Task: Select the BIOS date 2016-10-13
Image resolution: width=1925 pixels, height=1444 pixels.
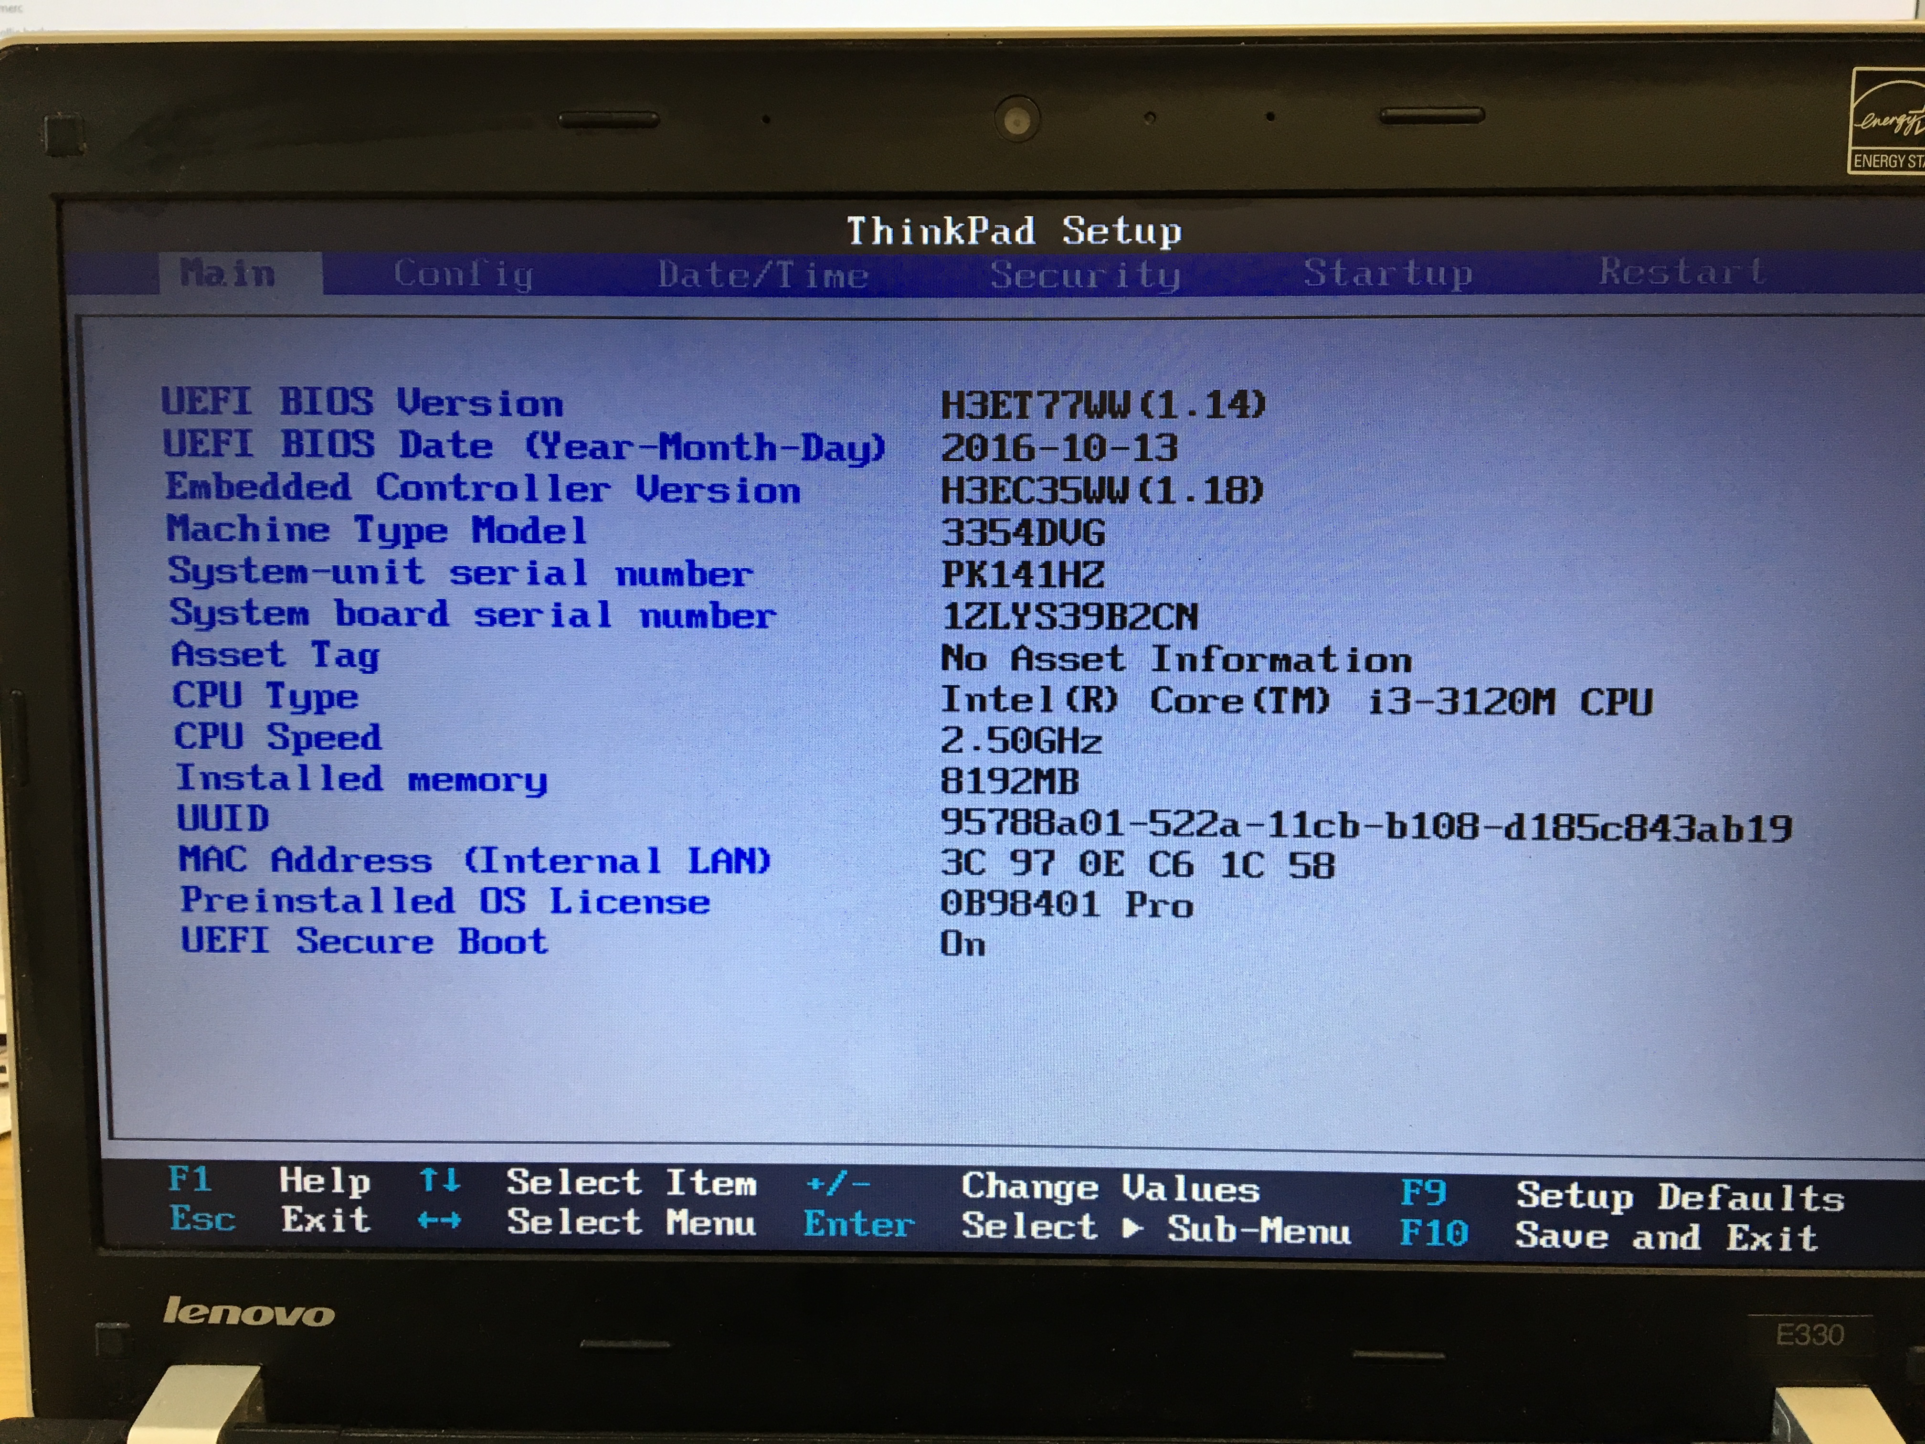Action: click(x=1059, y=448)
